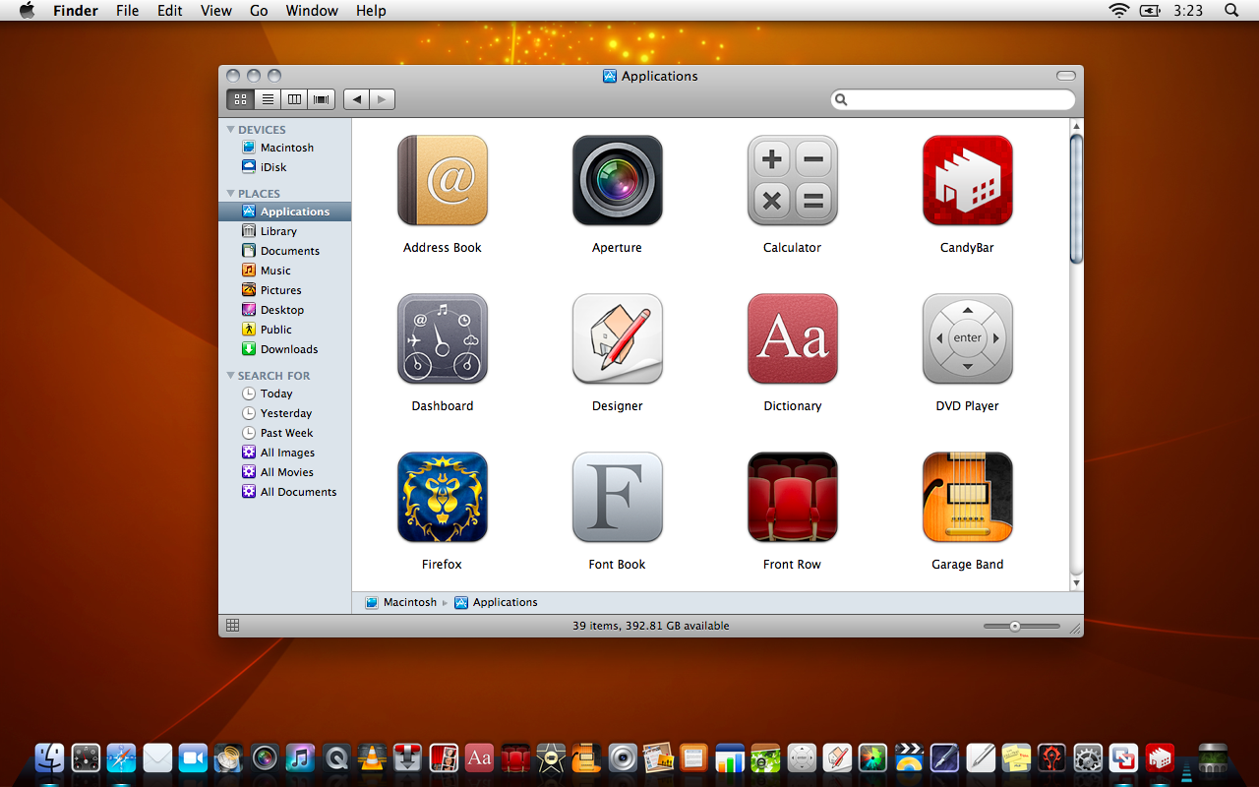Open Mail from the Dock

[x=157, y=757]
